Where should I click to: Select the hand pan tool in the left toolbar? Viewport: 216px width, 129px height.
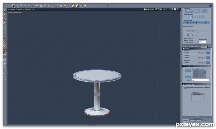[x=5, y=64]
